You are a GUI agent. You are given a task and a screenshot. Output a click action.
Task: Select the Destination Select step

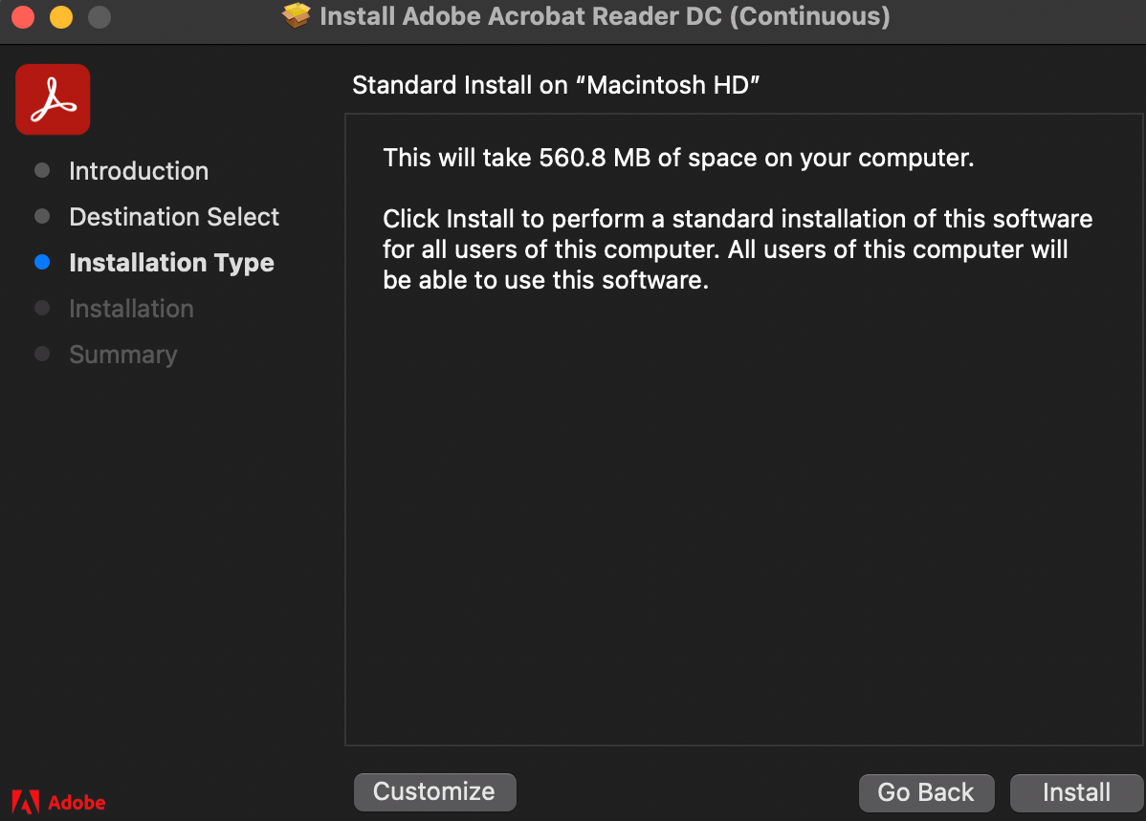click(x=174, y=217)
